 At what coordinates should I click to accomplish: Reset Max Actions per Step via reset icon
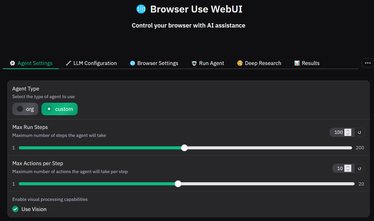point(359,168)
